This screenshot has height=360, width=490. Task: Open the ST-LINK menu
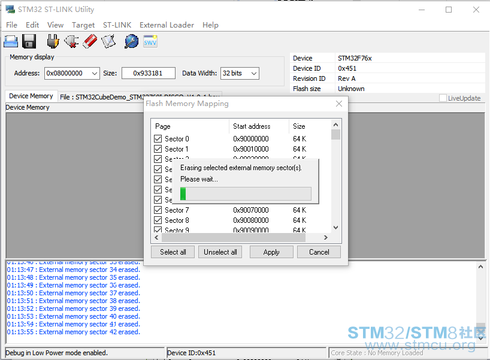[x=117, y=25]
